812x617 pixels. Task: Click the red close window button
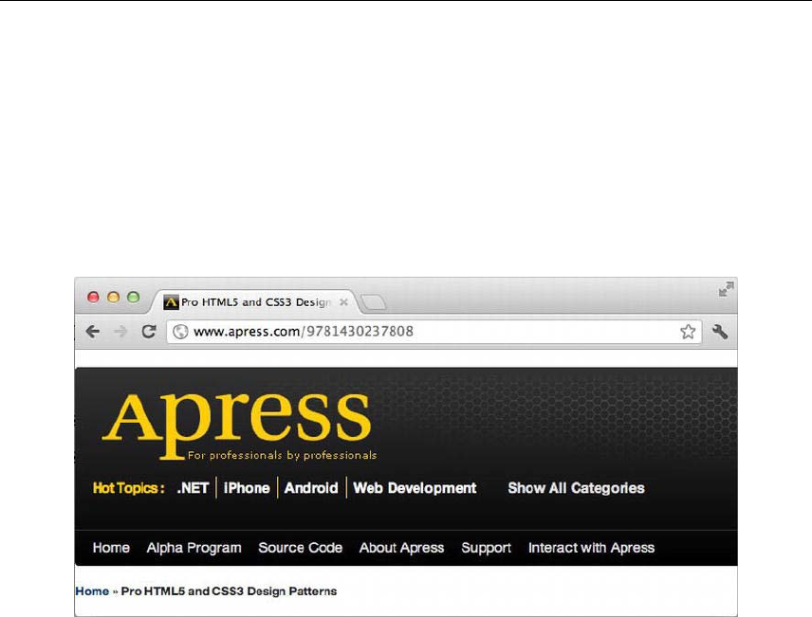93,297
